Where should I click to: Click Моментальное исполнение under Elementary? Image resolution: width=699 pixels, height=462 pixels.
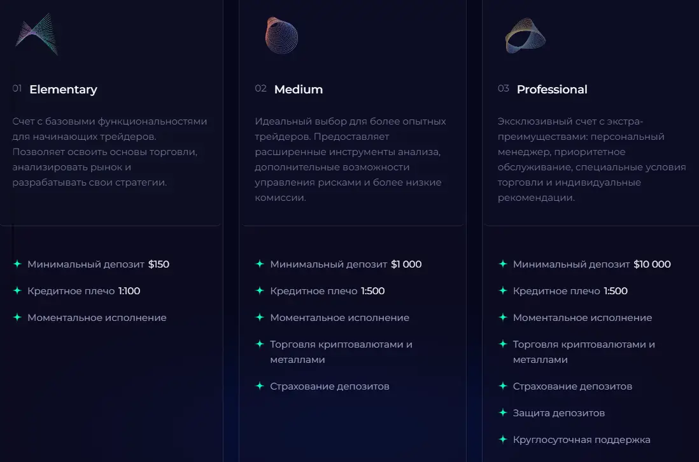(x=97, y=318)
